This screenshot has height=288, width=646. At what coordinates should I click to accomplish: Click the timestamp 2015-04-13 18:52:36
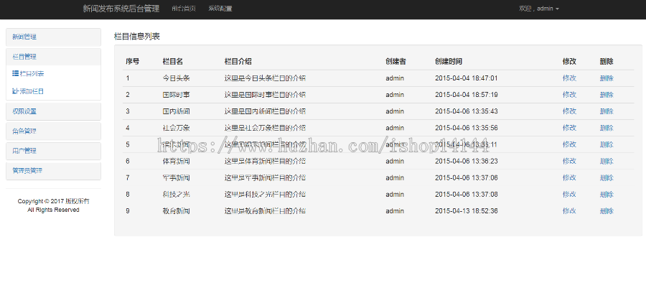[467, 211]
